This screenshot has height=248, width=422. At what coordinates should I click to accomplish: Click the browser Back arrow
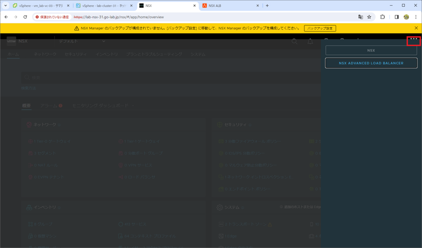click(6, 17)
